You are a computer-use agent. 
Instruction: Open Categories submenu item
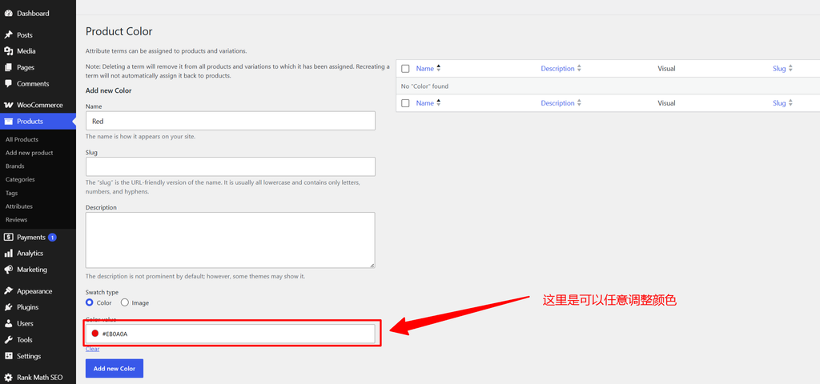coord(20,179)
